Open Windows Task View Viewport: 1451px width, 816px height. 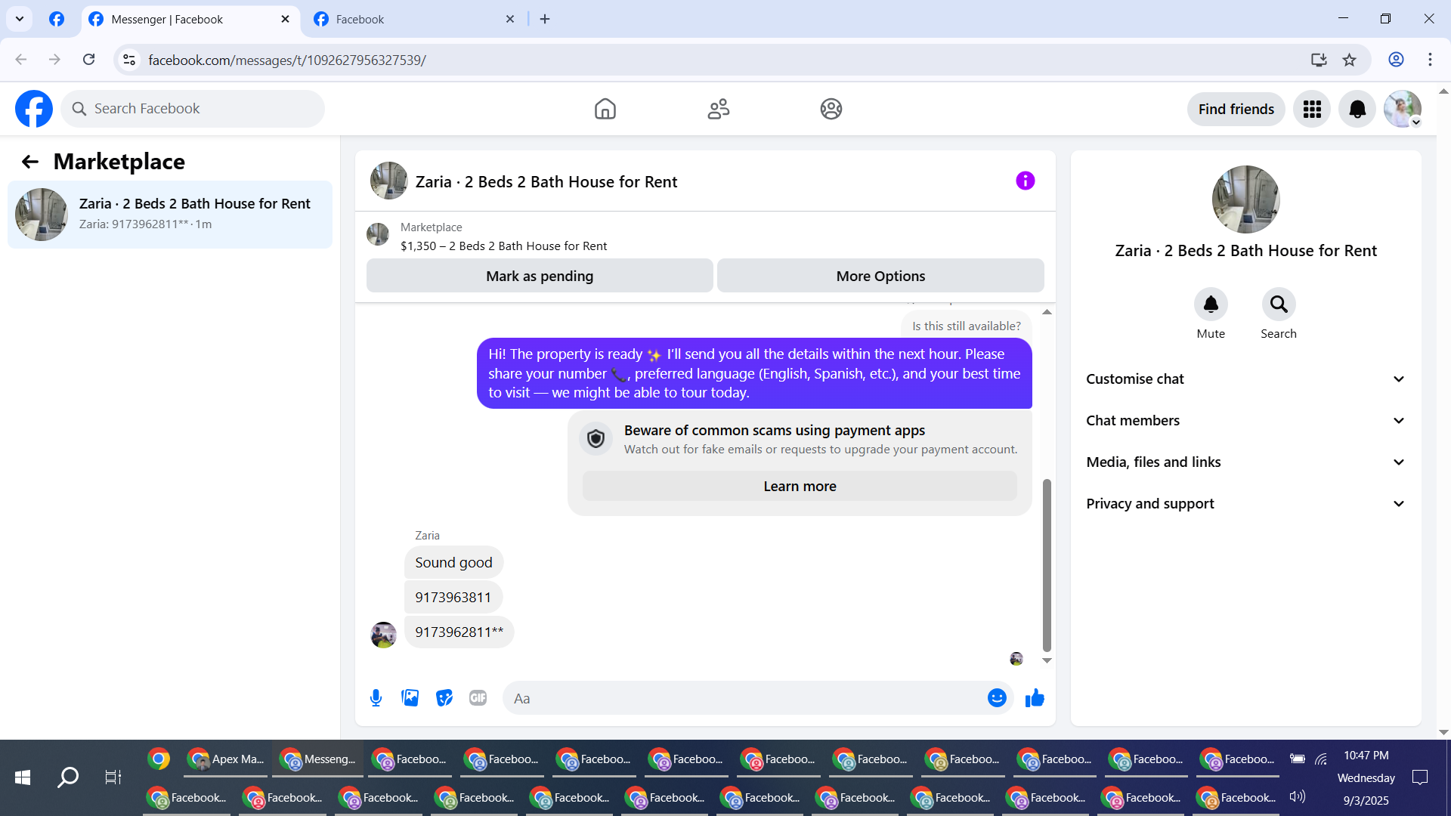113,777
